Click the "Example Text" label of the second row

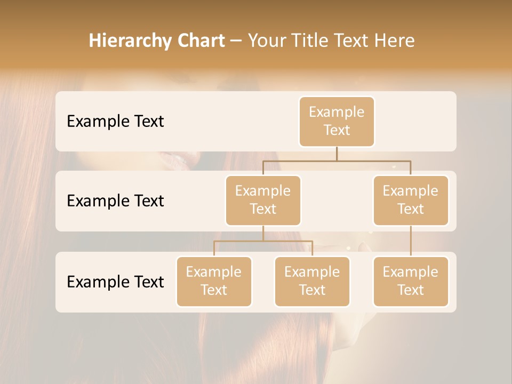coord(115,201)
